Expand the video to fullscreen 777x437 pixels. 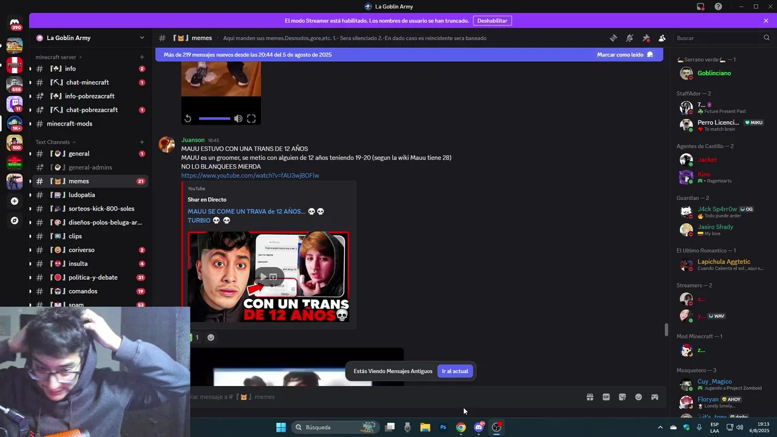tap(251, 119)
